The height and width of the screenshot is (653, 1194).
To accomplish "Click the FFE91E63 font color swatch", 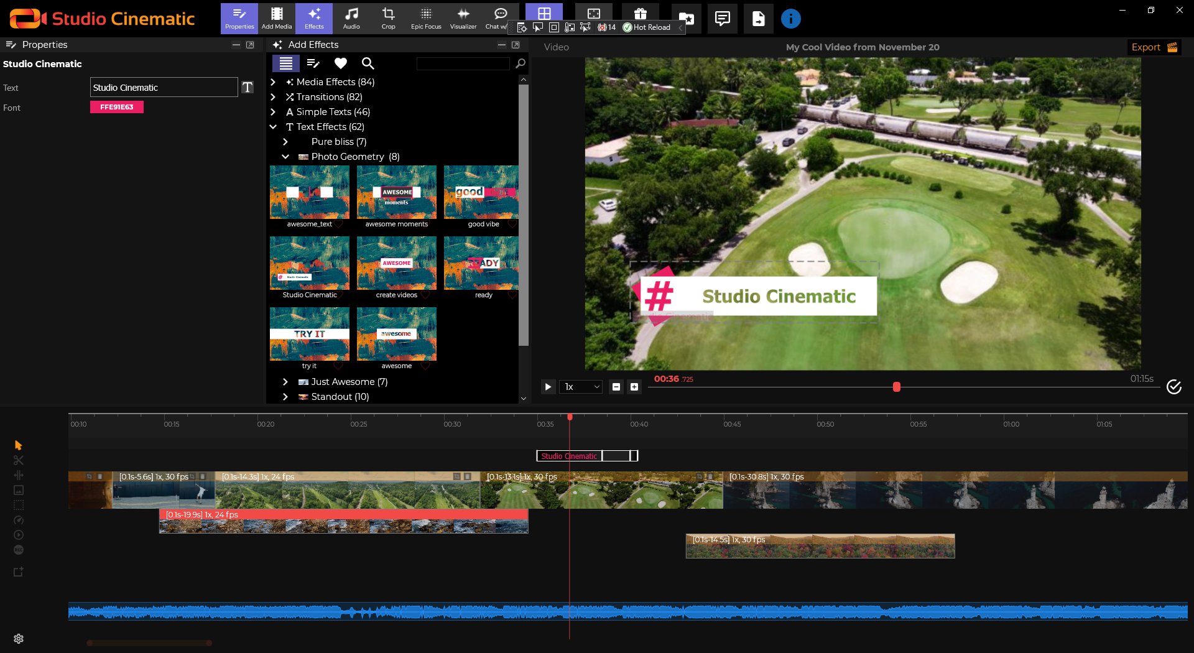I will pos(117,107).
